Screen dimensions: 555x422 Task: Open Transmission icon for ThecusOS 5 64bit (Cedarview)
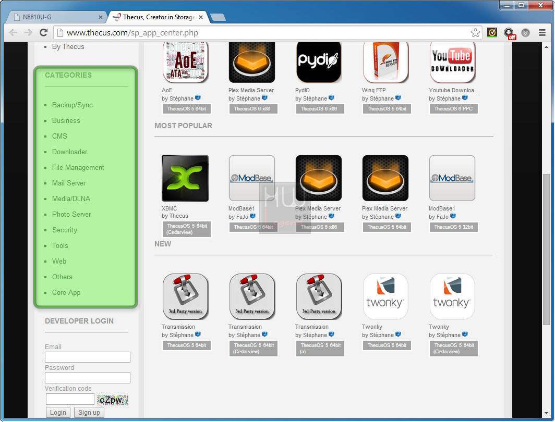coord(252,296)
